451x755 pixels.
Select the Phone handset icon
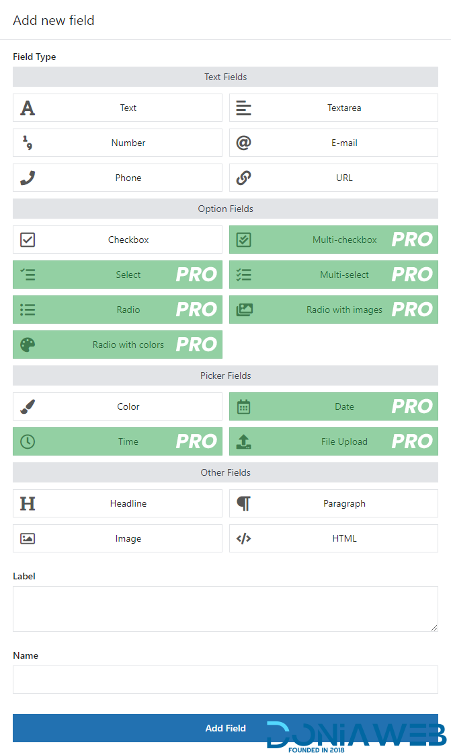click(x=28, y=178)
